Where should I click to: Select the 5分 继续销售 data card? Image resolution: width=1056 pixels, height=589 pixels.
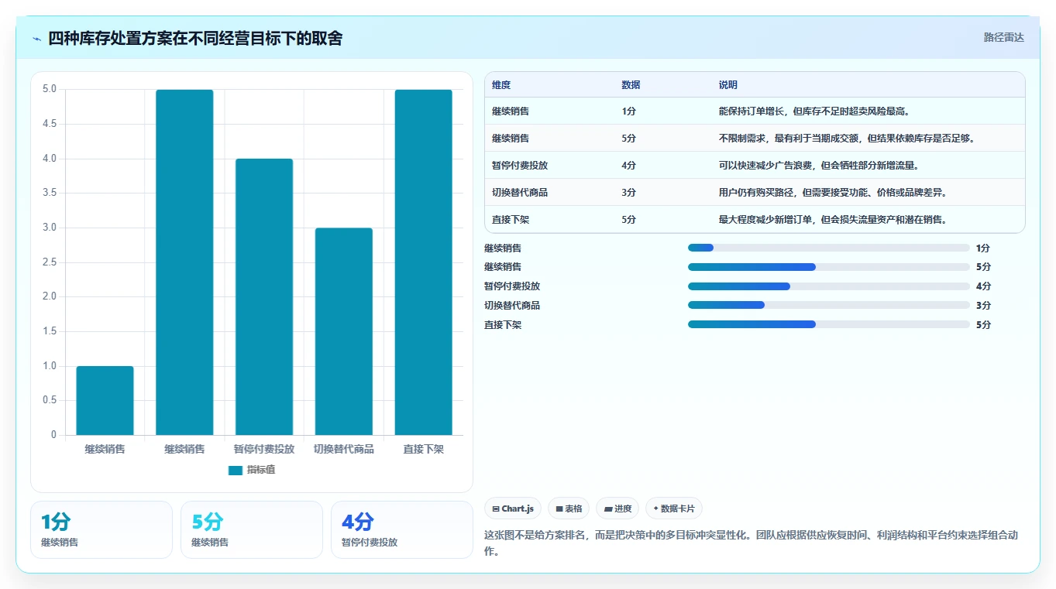[252, 529]
